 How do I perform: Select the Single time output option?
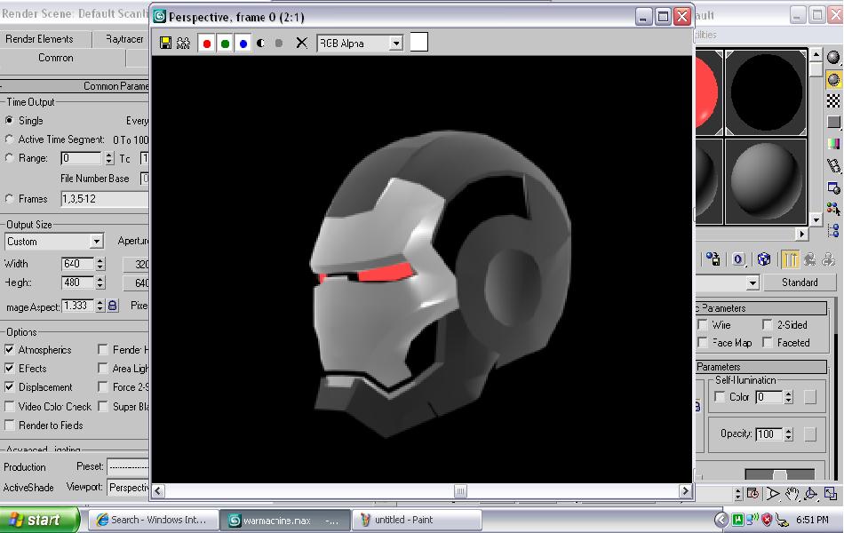coord(9,120)
